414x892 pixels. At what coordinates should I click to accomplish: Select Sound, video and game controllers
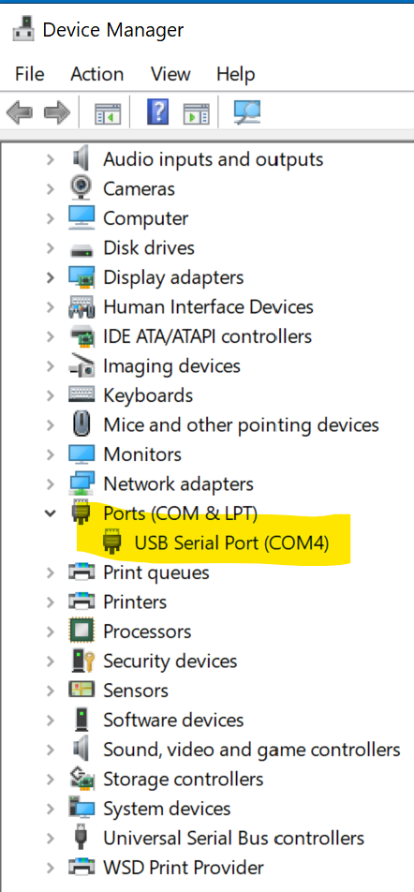[x=251, y=750]
